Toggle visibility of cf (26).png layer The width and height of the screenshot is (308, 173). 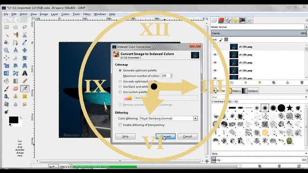(215, 71)
